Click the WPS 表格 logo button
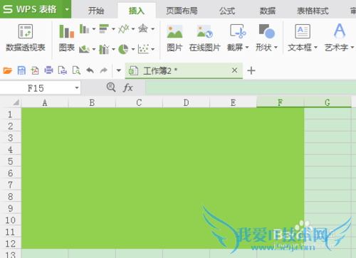This screenshot has width=356, height=258. pos(31,9)
